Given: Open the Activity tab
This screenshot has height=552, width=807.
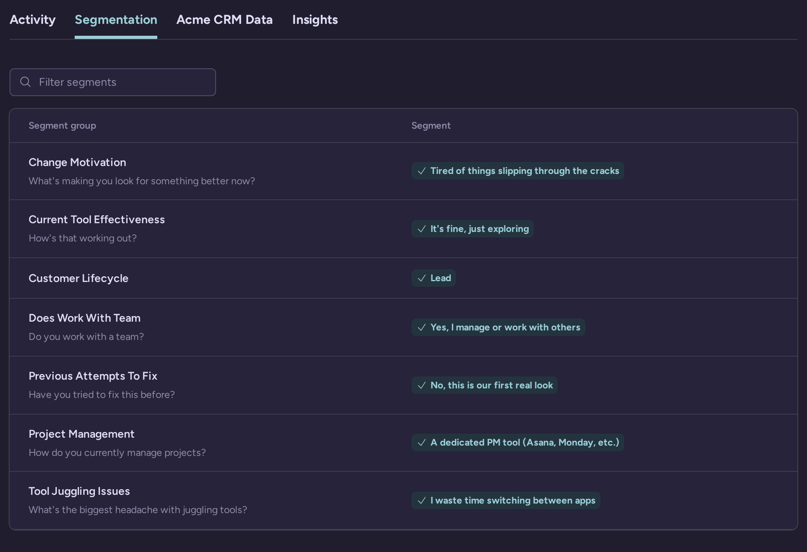Looking at the screenshot, I should [33, 19].
